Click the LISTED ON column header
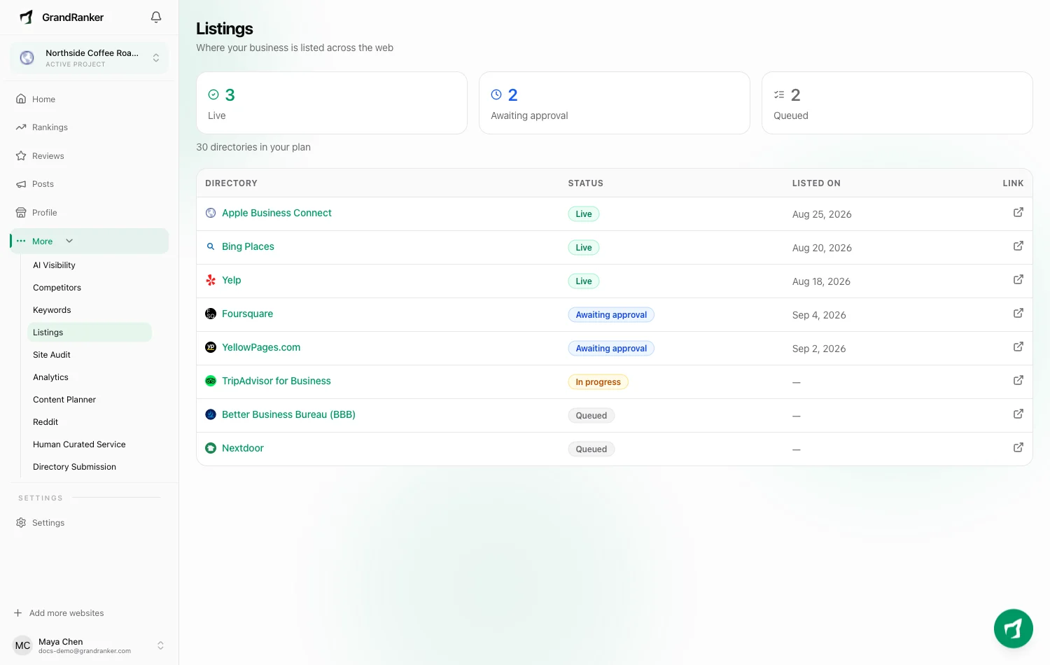The image size is (1050, 665). (x=816, y=183)
